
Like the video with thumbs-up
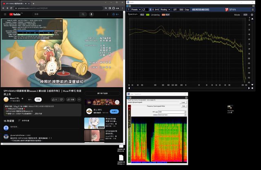(54, 99)
